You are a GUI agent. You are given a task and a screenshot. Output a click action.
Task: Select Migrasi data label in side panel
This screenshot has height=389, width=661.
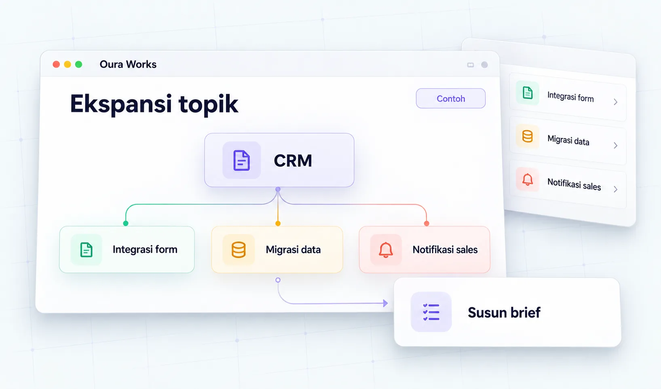pyautogui.click(x=568, y=140)
